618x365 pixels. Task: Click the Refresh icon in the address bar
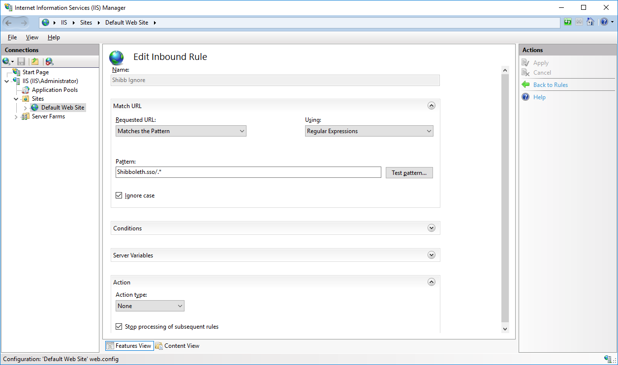tap(568, 22)
